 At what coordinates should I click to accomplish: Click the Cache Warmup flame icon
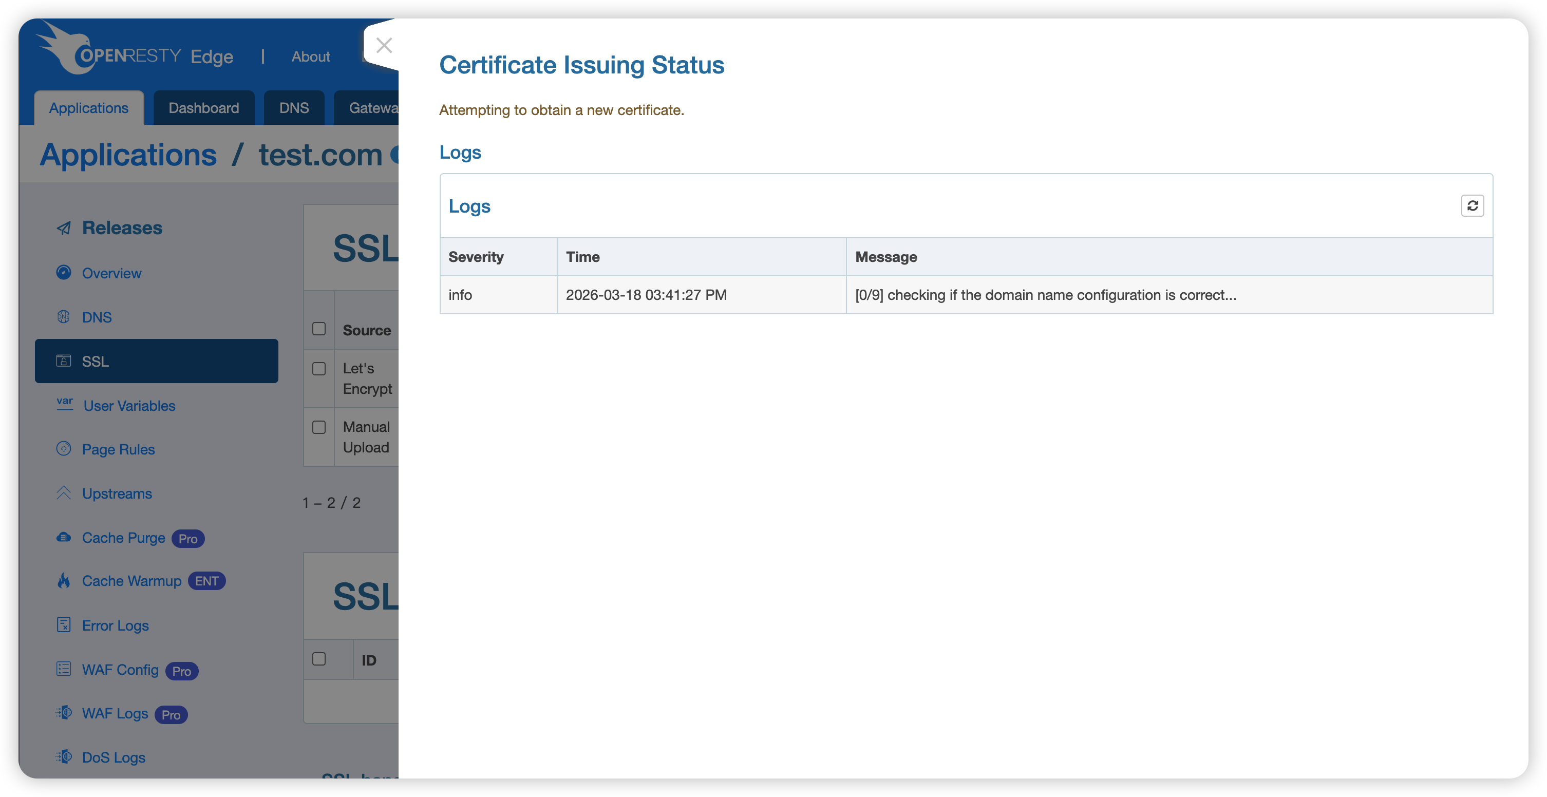(64, 581)
